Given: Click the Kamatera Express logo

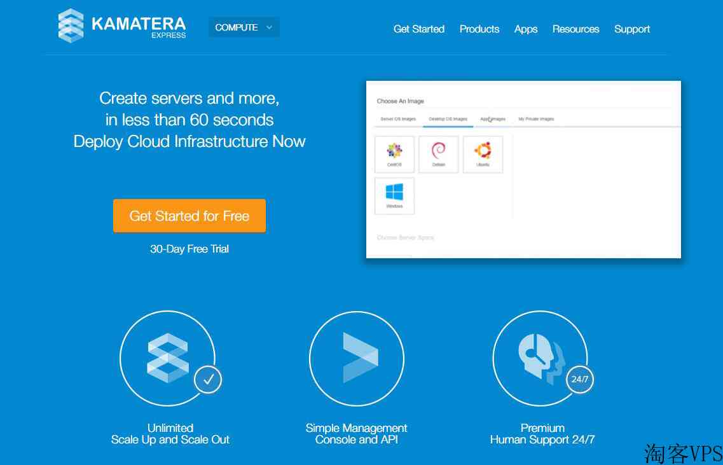Looking at the screenshot, I should click(x=122, y=26).
